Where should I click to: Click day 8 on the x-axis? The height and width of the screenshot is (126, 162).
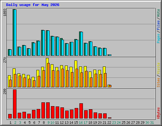[x=44, y=123]
